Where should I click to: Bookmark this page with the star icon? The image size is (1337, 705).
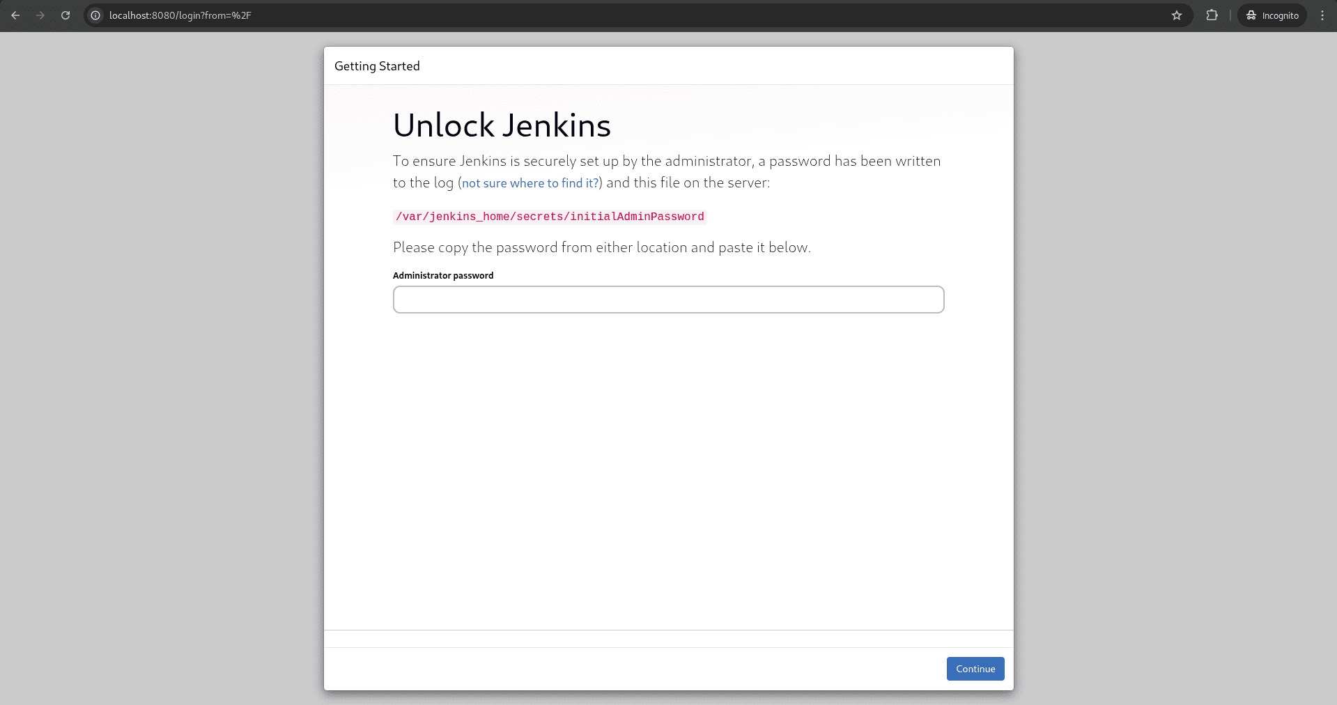point(1177,15)
